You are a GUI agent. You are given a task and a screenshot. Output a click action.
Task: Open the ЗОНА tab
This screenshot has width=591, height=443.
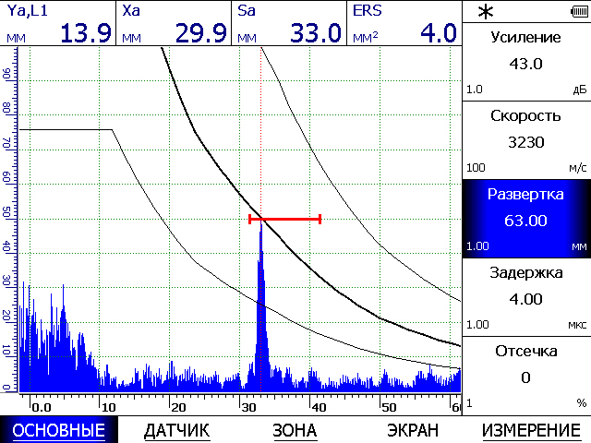[x=295, y=430]
